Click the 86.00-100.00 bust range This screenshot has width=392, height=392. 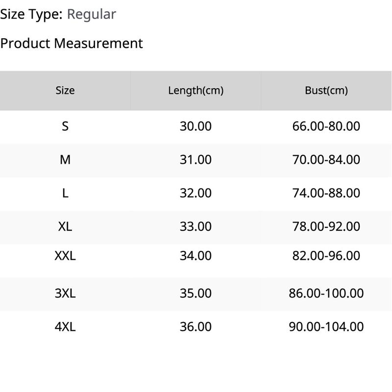pyautogui.click(x=326, y=294)
